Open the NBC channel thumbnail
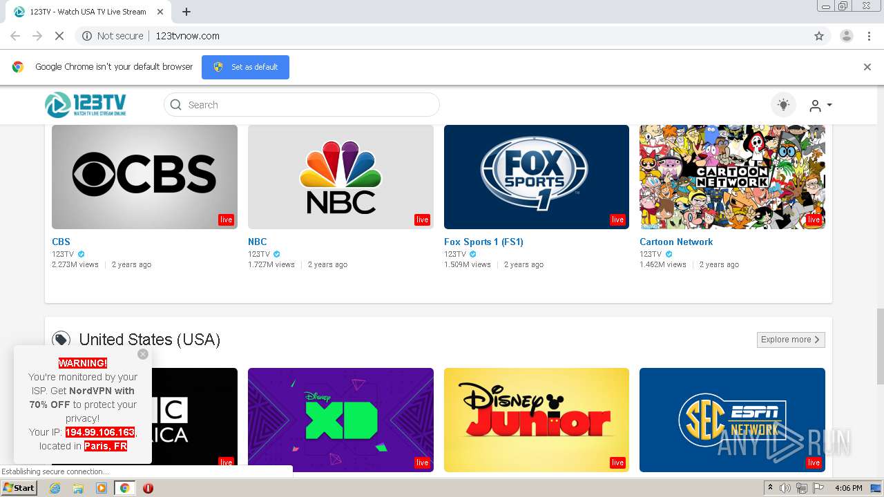 point(340,177)
